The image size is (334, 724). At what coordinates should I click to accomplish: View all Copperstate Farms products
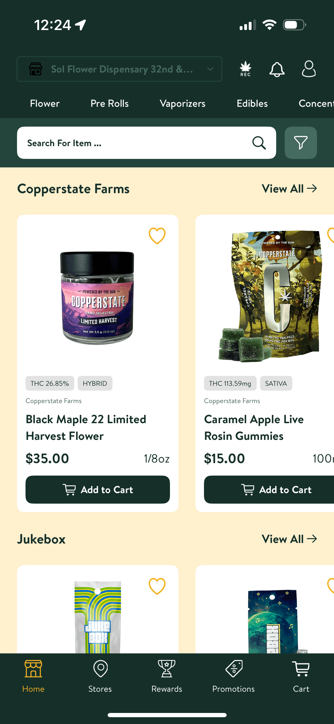(289, 189)
